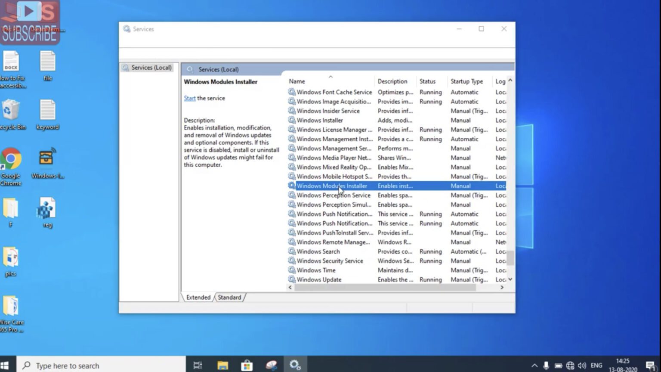661x372 pixels.
Task: Click the Start service link
Action: 189,98
